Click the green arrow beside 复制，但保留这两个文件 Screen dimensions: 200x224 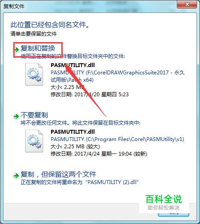16,175
